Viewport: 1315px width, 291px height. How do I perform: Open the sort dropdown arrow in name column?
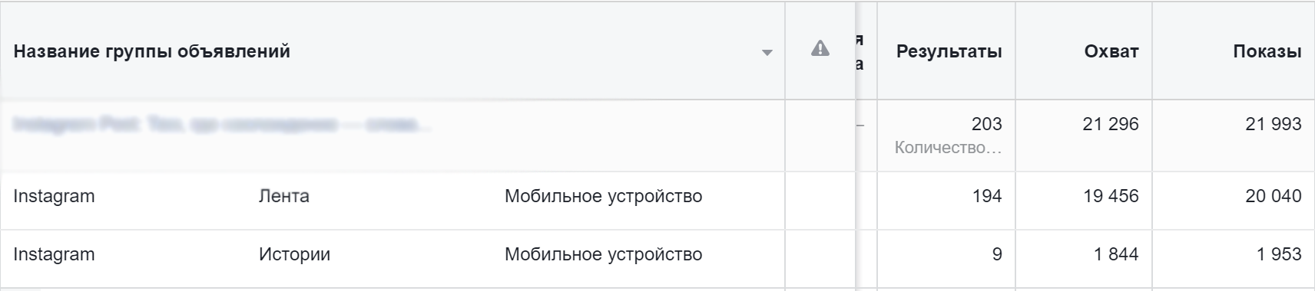[766, 53]
